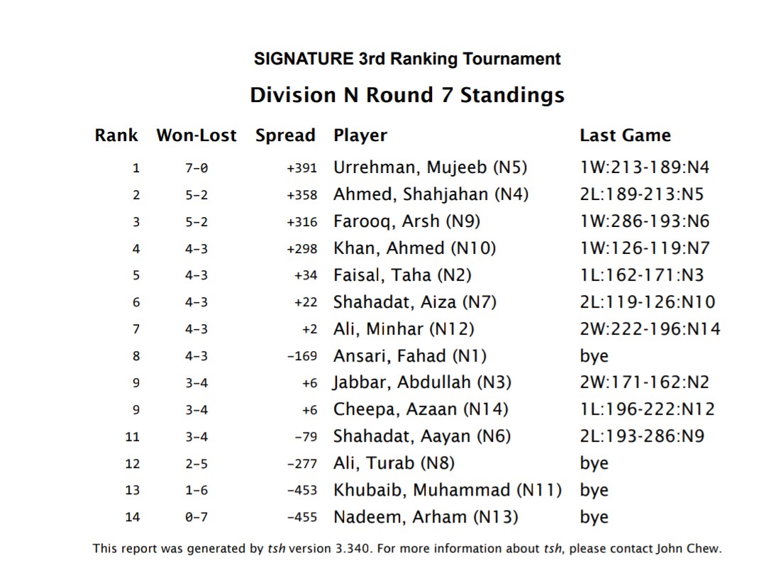The height and width of the screenshot is (573, 766).
Task: Click on Khan, Ahmed (N10)
Action: click(x=415, y=248)
